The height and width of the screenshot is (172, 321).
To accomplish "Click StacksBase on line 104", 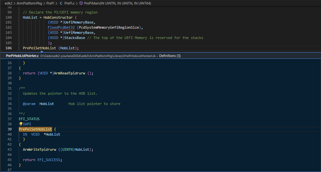I will tap(75, 38).
